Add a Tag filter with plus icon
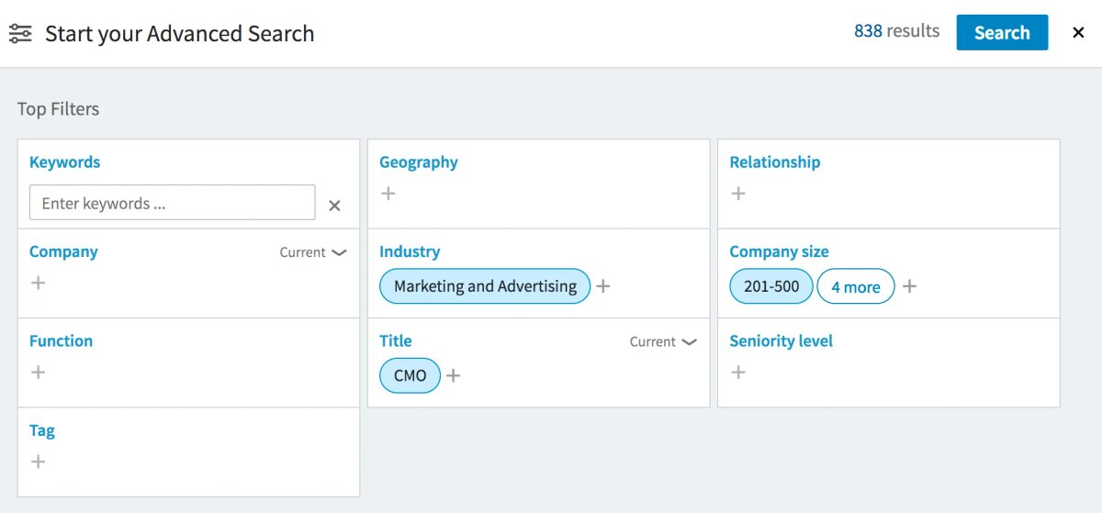Image resolution: width=1102 pixels, height=513 pixels. click(x=38, y=462)
